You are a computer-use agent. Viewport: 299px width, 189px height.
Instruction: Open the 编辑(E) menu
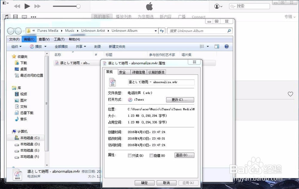coord(29,39)
